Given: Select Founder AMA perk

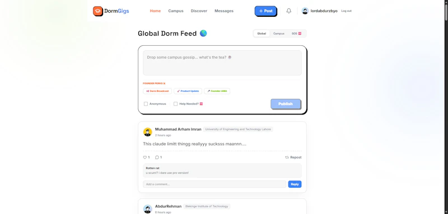Looking at the screenshot, I should (217, 91).
